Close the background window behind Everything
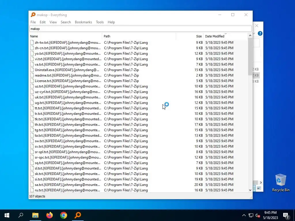The height and width of the screenshot is (221, 295). 257,26
